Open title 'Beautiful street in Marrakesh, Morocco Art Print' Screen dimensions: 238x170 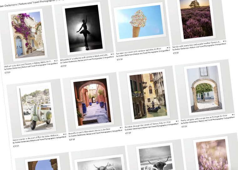point(89,132)
